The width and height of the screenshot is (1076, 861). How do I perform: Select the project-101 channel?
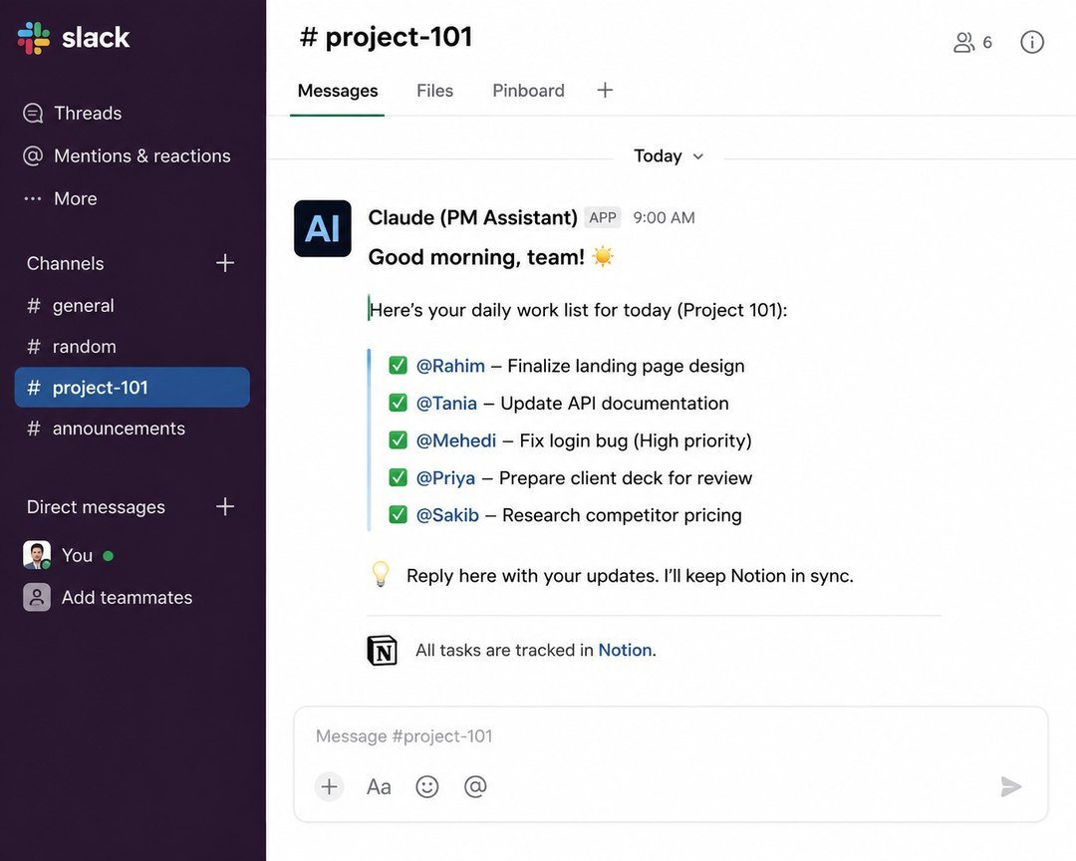tap(132, 388)
